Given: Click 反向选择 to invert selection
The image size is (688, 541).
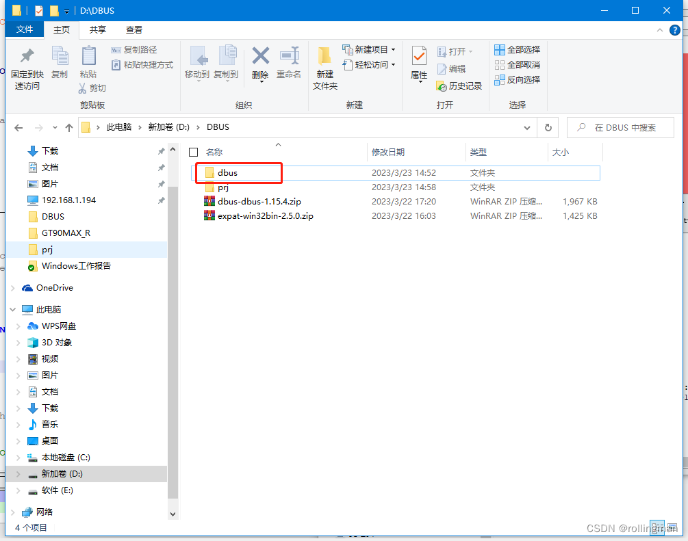Looking at the screenshot, I should (x=517, y=79).
